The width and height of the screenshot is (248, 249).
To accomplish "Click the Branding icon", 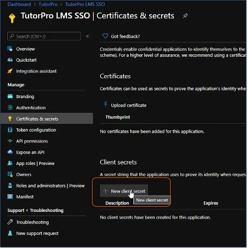I will pos(10,97).
